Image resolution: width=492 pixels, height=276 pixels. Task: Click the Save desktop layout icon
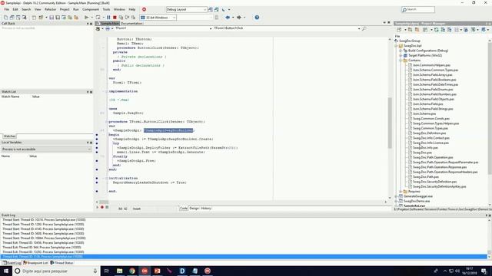(211, 10)
